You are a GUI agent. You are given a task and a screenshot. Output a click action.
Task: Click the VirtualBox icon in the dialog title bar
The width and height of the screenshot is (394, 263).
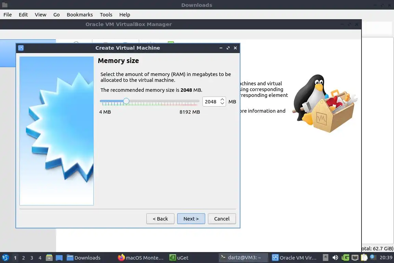(x=21, y=48)
